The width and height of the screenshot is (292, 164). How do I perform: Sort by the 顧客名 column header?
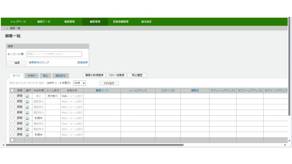(195, 91)
